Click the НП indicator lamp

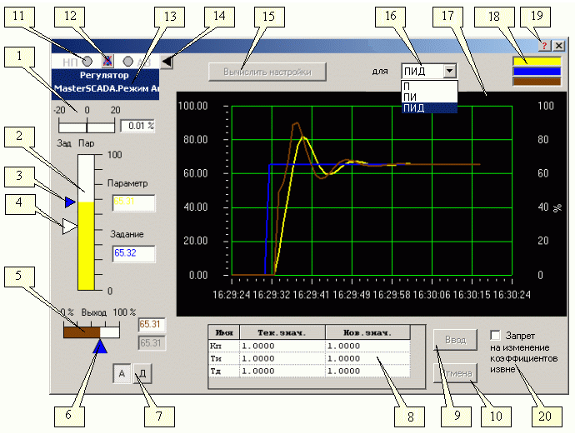click(x=87, y=62)
